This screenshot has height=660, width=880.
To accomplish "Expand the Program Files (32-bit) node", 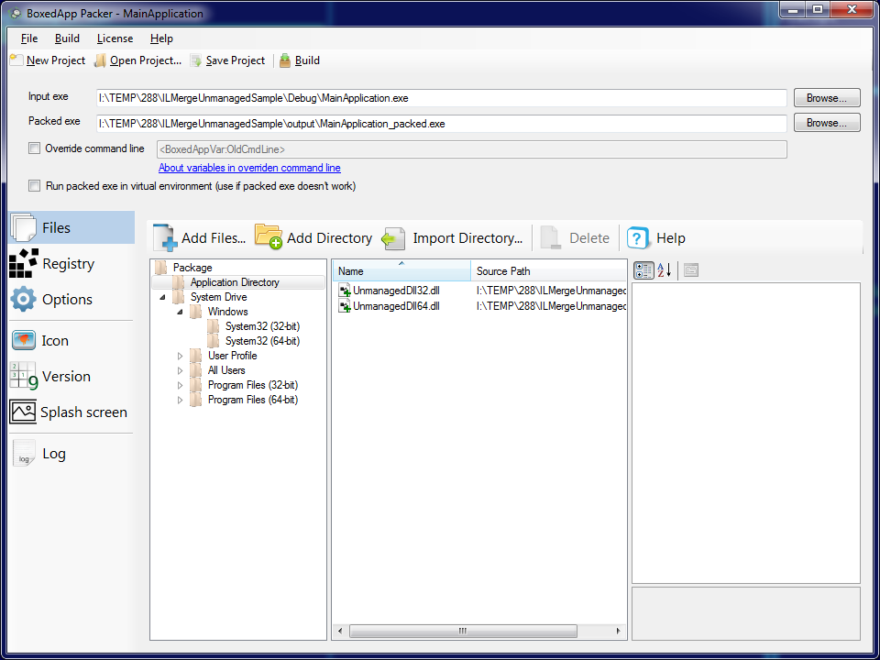I will [181, 385].
